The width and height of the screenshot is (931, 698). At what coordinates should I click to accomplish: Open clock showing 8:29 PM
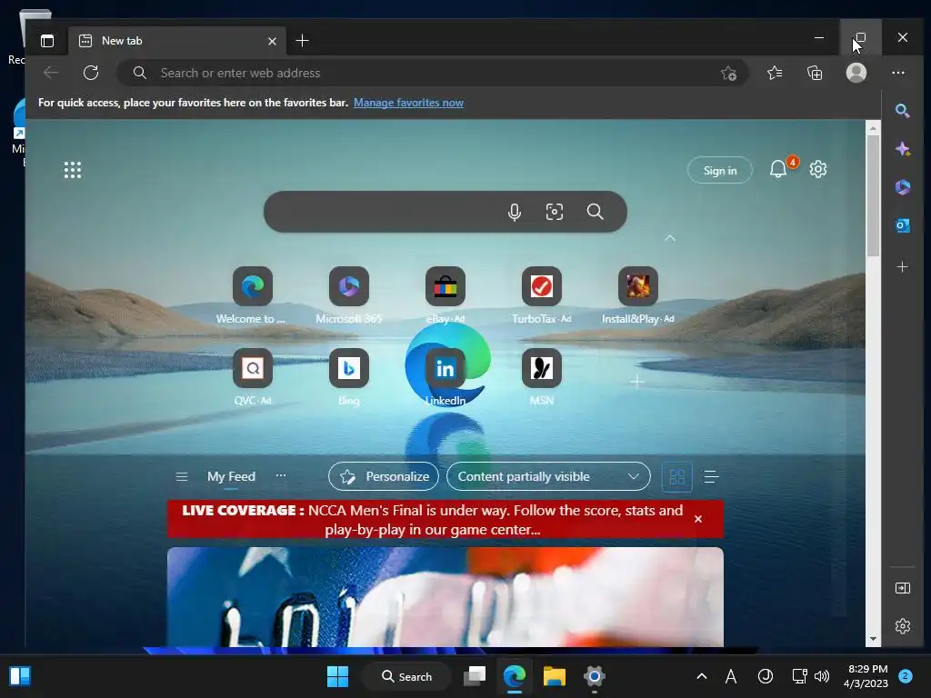point(866,676)
